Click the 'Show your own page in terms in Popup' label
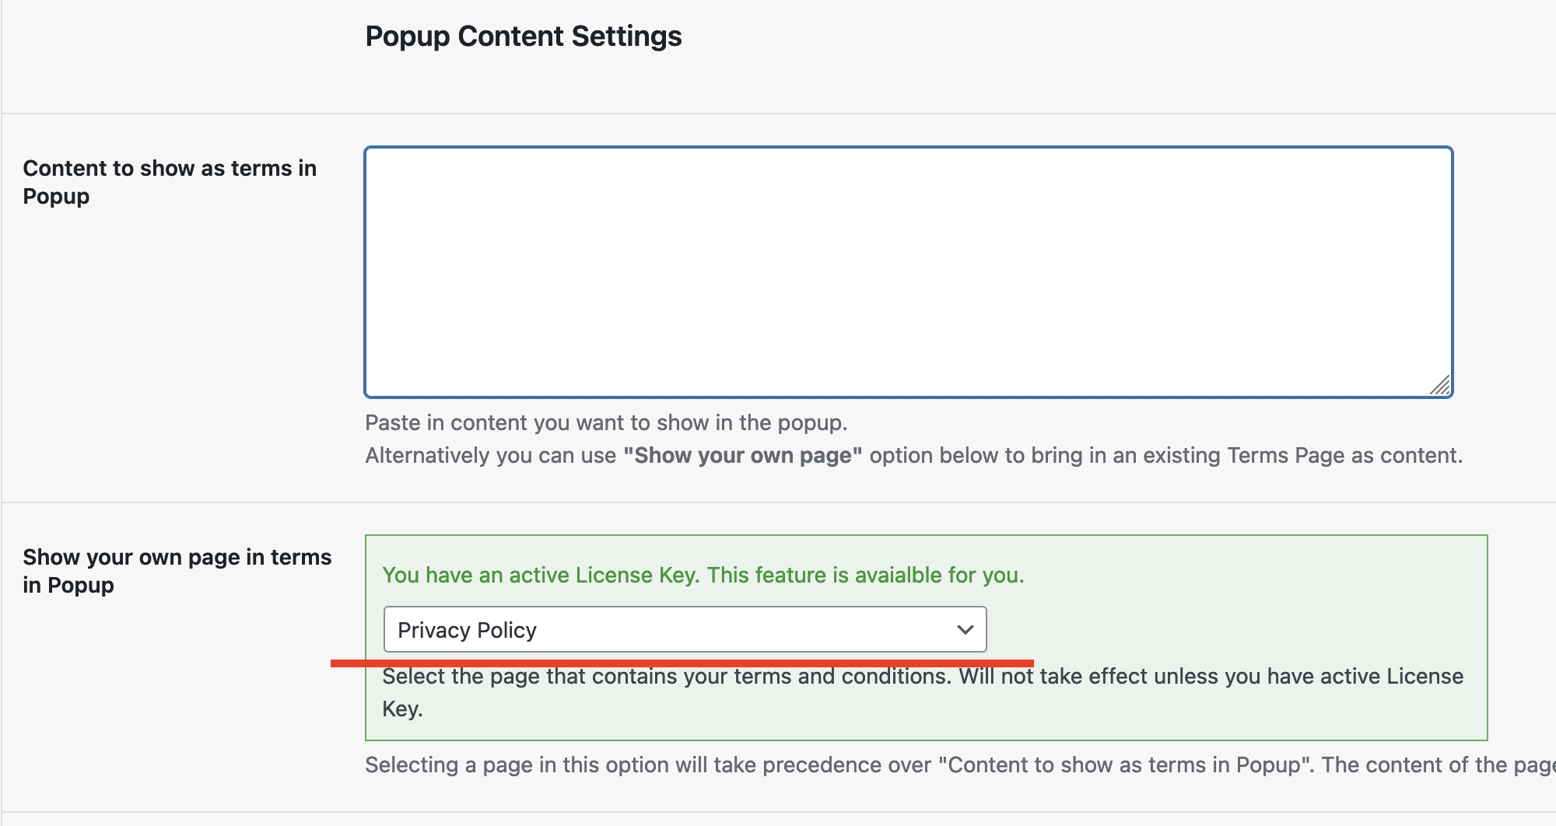Image resolution: width=1556 pixels, height=826 pixels. 177,571
